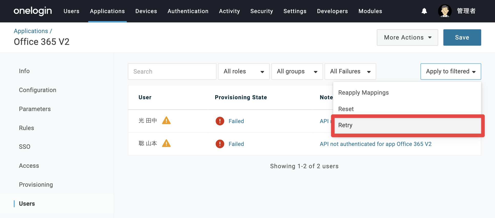This screenshot has height=218, width=495.
Task: Click warning triangle next to 聡 山本
Action: point(166,143)
